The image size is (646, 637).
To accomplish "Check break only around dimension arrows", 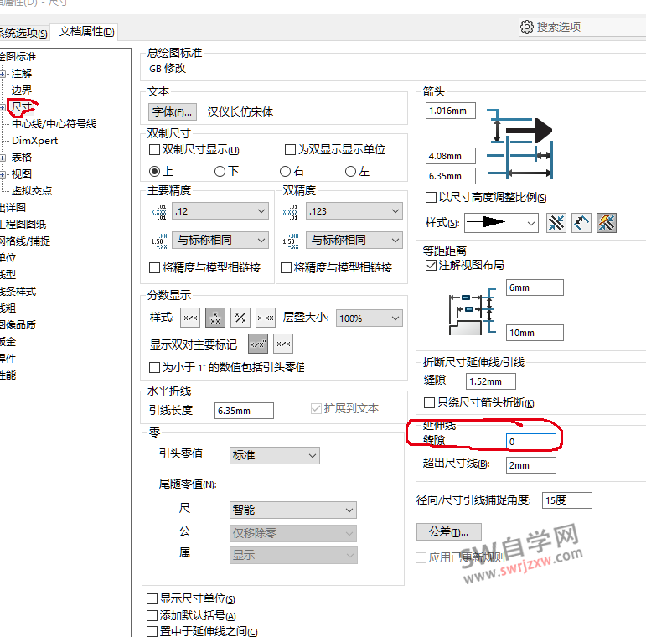I will [x=429, y=402].
